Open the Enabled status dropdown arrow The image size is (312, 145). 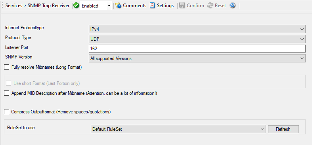pyautogui.click(x=109, y=6)
